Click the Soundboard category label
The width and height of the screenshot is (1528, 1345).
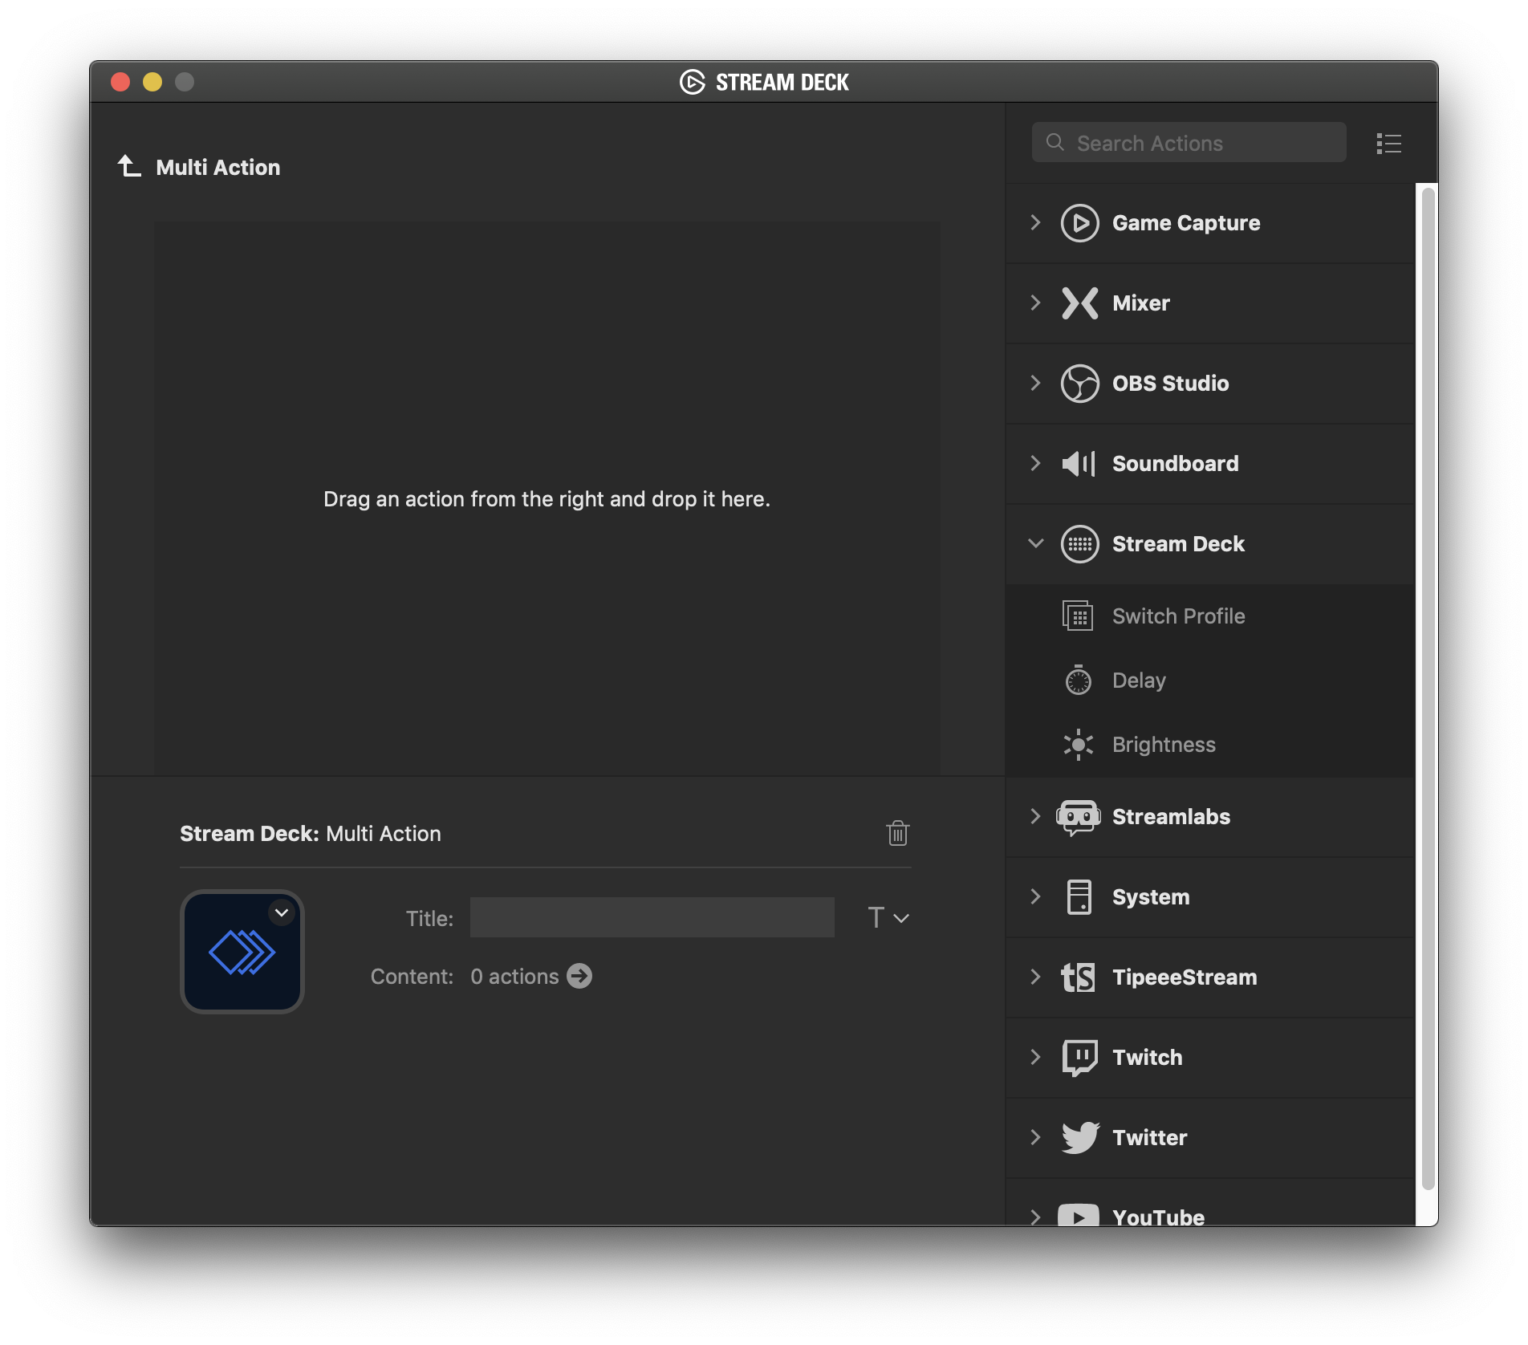(1175, 464)
